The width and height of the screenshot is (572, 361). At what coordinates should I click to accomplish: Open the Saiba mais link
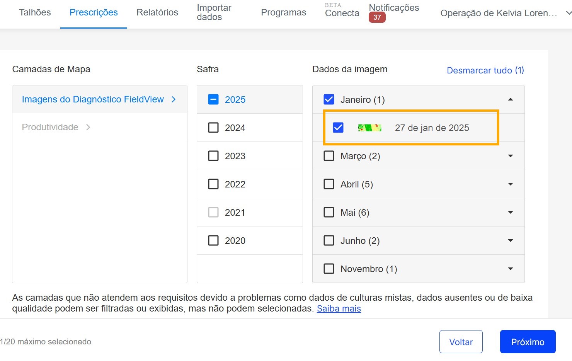tap(339, 309)
